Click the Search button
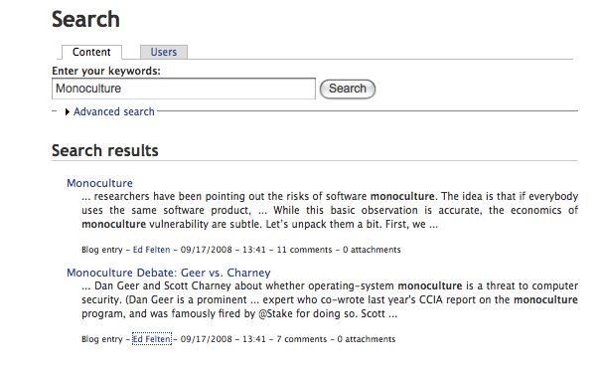Viewport: 601px width, 374px height. (x=348, y=89)
